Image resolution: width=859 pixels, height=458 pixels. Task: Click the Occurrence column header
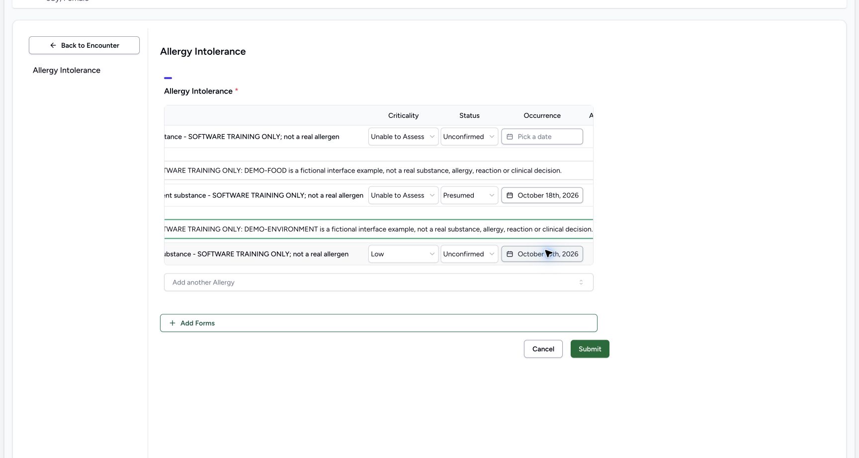pyautogui.click(x=542, y=115)
